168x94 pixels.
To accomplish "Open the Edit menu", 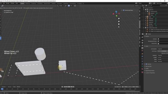I will pos(4,3).
